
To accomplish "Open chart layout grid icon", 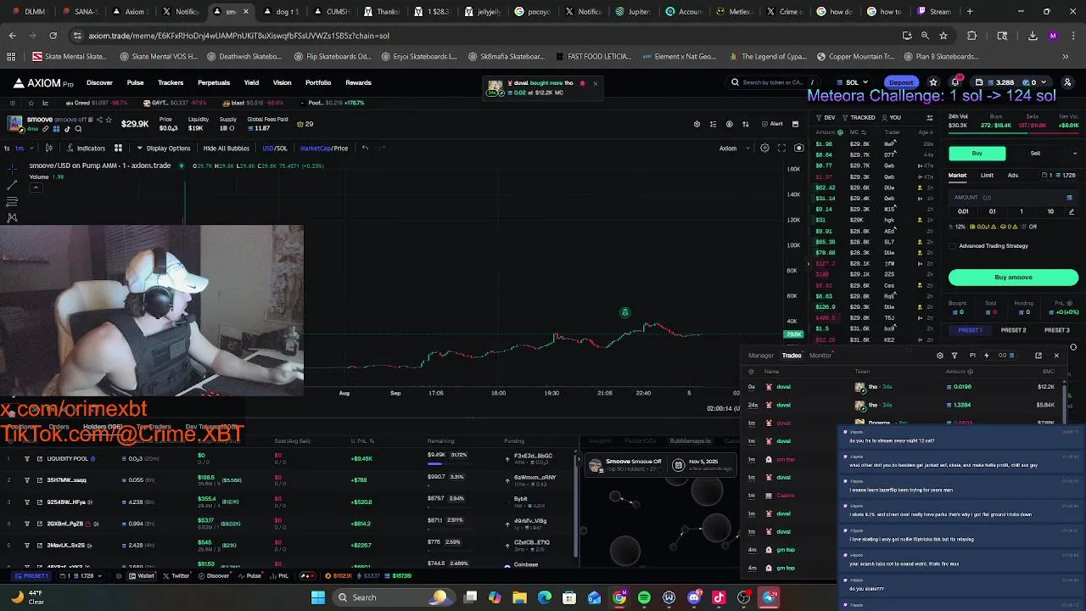I will [x=118, y=149].
